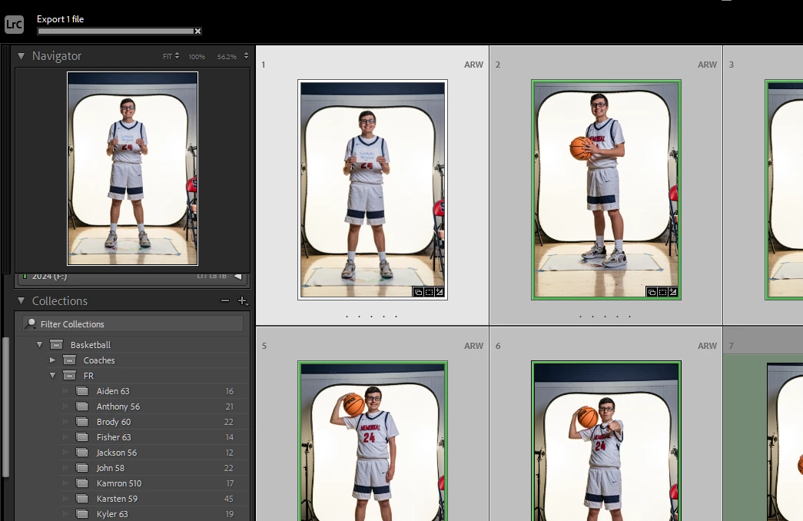
Task: Set five star rating under photo 2
Action: tap(629, 317)
